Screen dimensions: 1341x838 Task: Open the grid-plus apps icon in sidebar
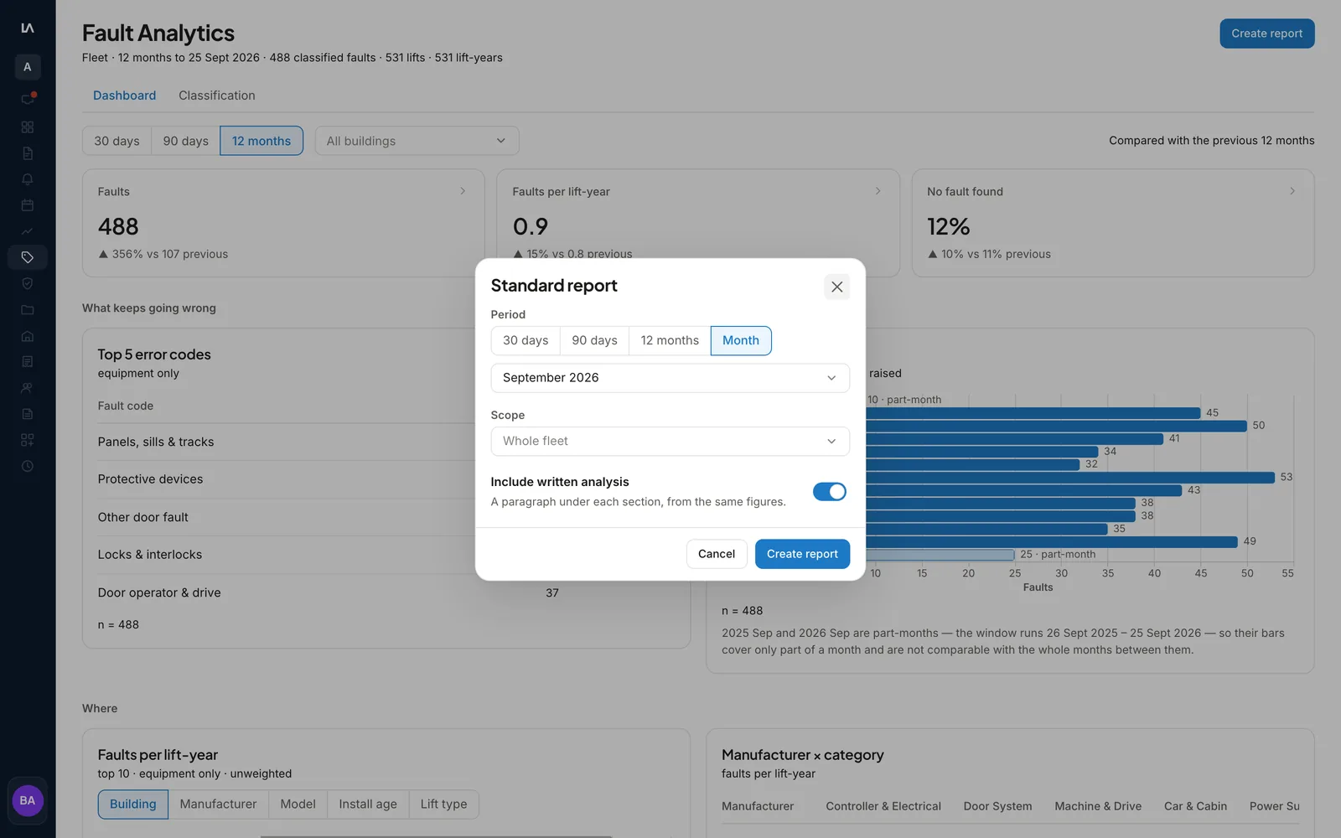pos(28,440)
